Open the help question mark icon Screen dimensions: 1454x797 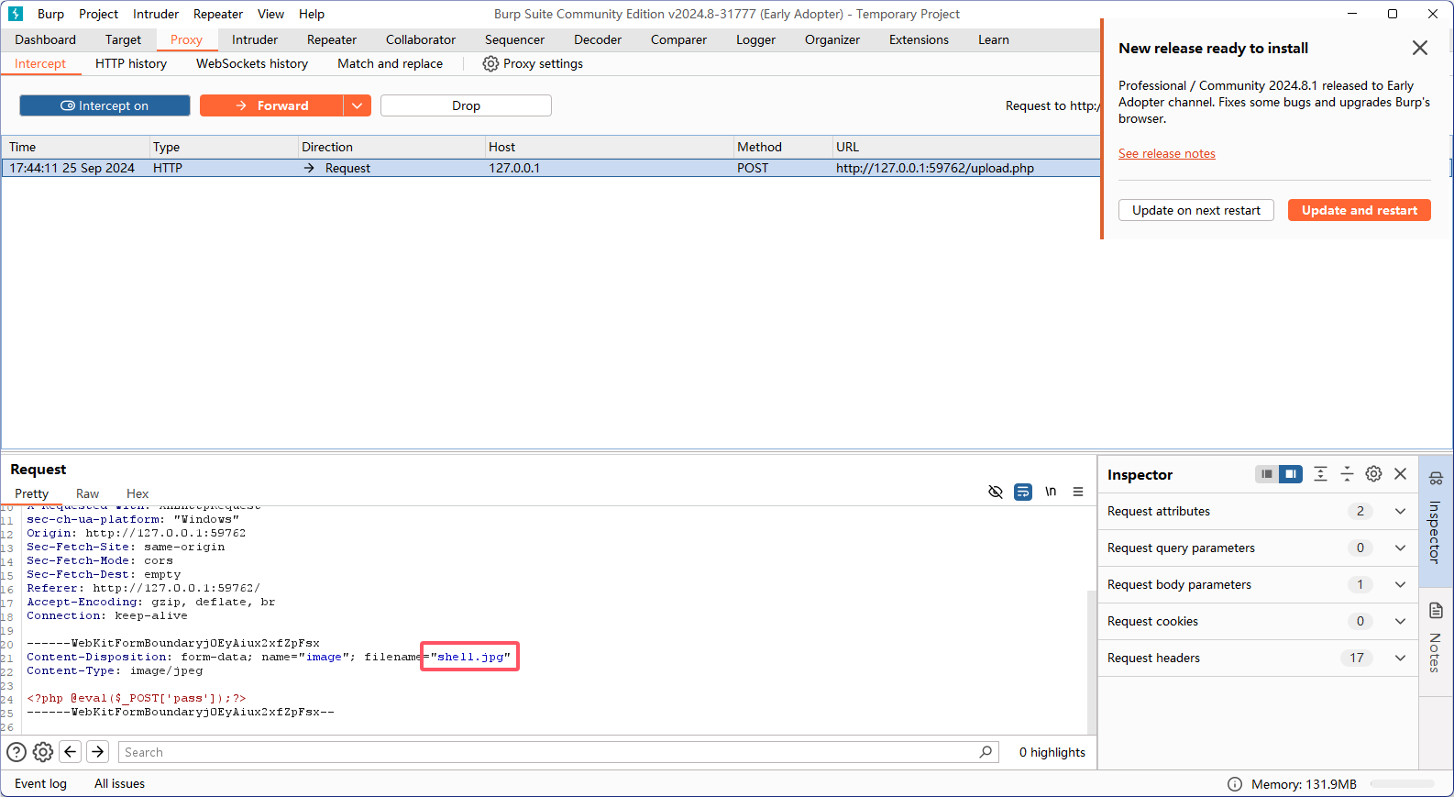click(17, 752)
